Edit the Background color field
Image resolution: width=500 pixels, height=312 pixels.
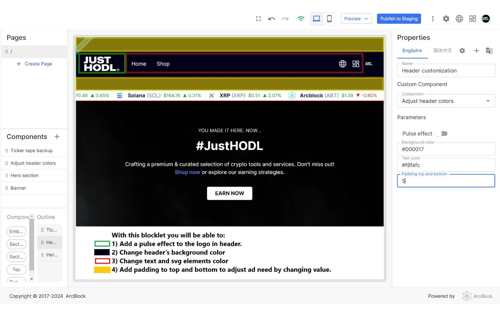[x=446, y=149]
